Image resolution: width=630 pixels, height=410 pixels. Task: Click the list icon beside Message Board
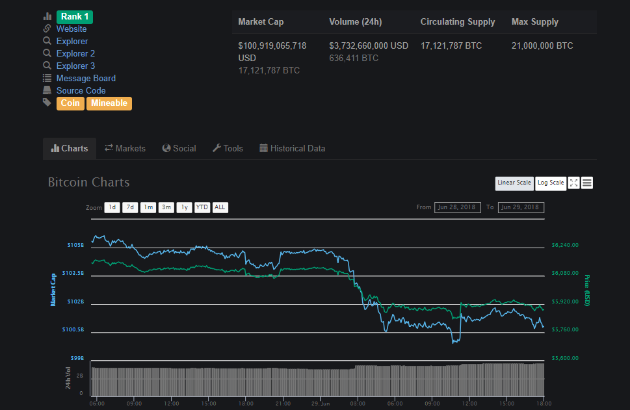coord(47,78)
